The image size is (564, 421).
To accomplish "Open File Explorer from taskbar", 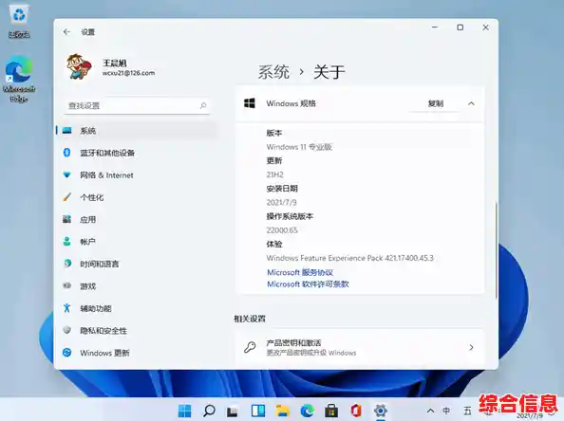I will (282, 411).
